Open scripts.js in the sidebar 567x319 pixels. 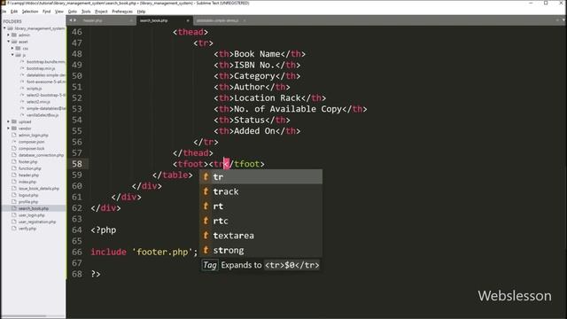(34, 89)
